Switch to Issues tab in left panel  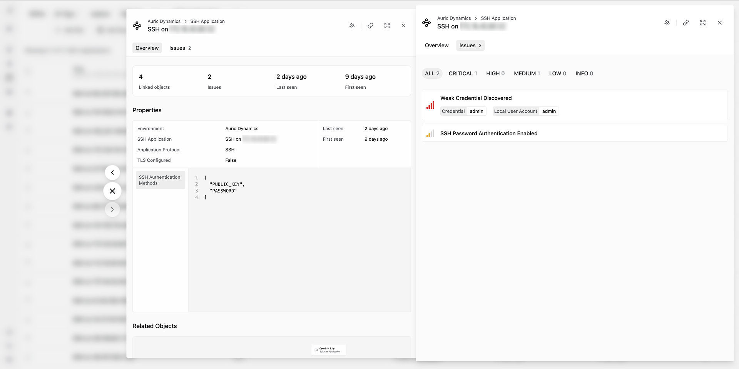tap(180, 48)
